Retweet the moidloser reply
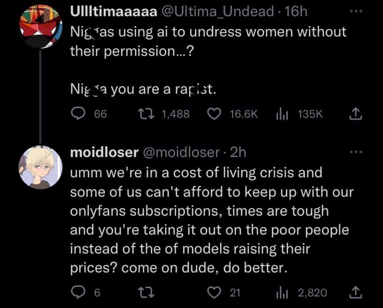 coord(145,292)
